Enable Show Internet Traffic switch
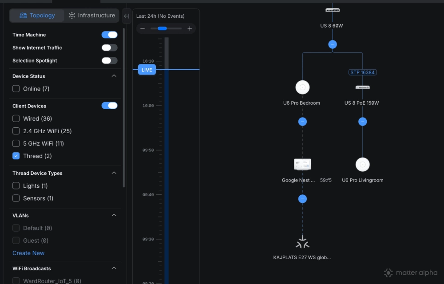The image size is (444, 284). click(109, 48)
